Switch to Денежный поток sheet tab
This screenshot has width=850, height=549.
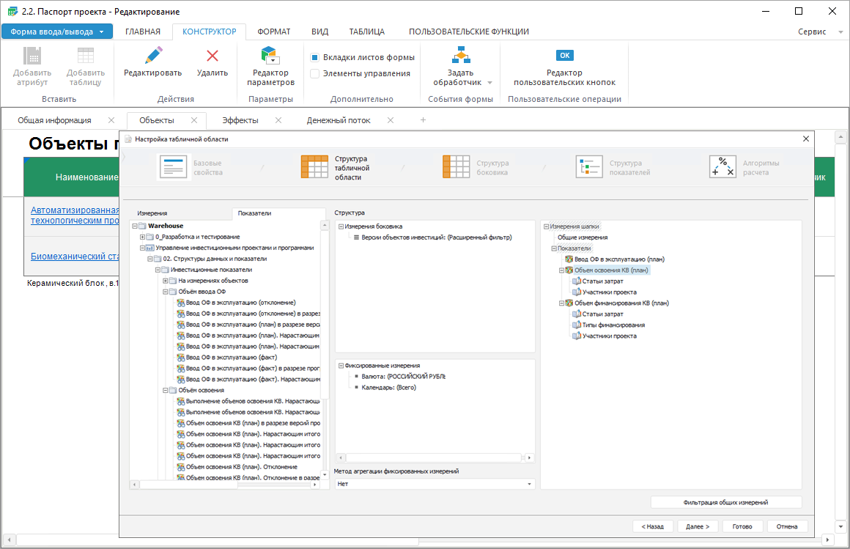click(x=339, y=120)
